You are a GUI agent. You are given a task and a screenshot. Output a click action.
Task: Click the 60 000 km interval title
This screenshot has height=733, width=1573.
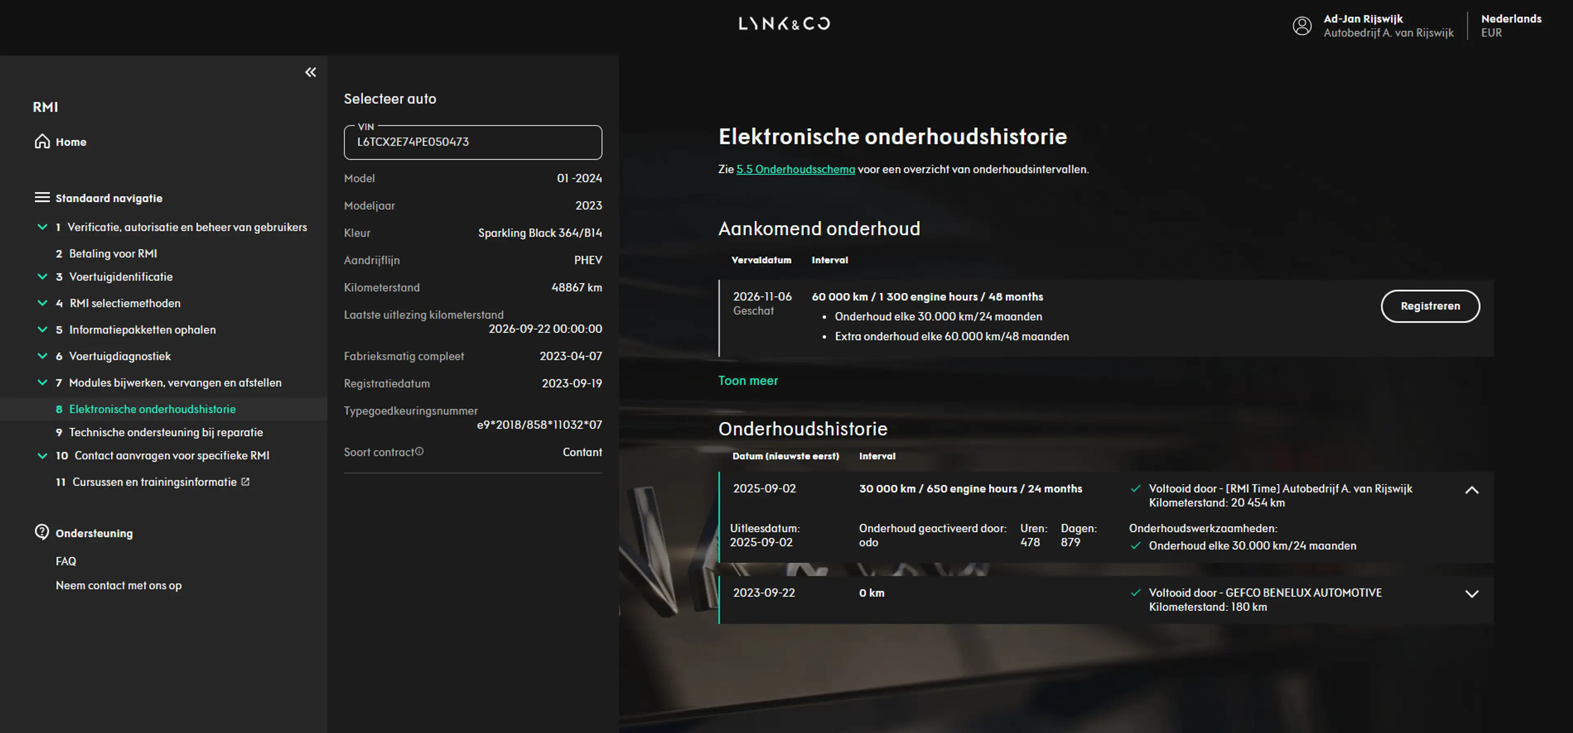[927, 297]
